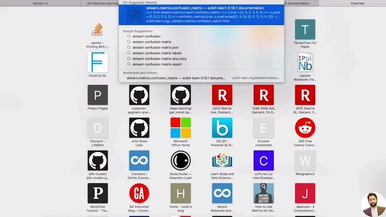Open the 1239 33rd Ave Redfin favorite
386x217 pixels.
(x=264, y=95)
